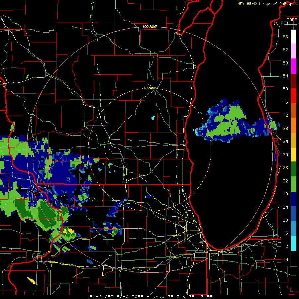
Task: Click the '50' legend value
Action: point(285,89)
